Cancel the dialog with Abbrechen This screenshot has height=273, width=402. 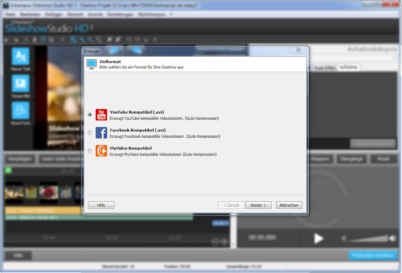pos(289,205)
